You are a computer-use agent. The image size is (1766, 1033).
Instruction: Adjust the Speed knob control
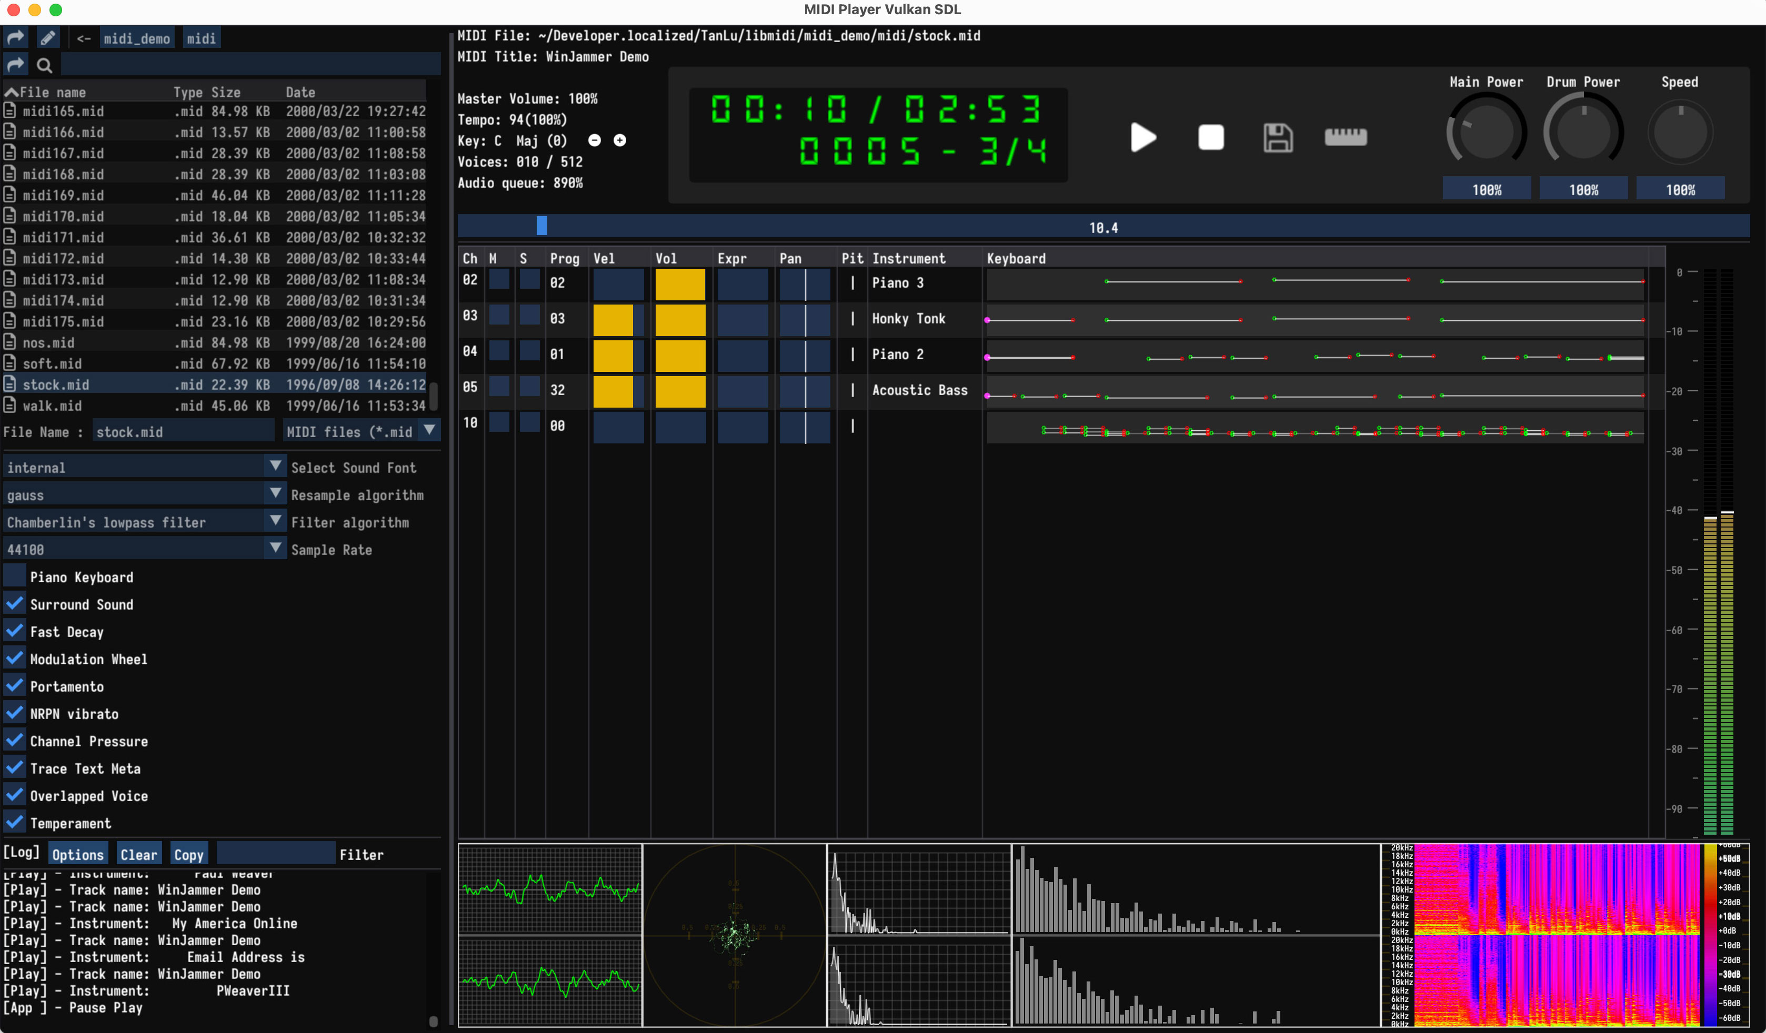(x=1680, y=134)
